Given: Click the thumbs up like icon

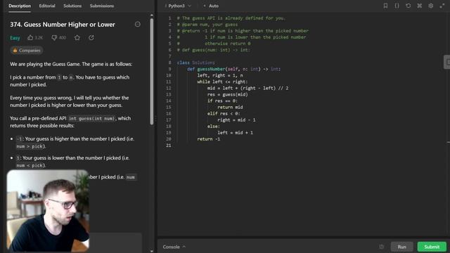Looking at the screenshot, I should pos(30,37).
